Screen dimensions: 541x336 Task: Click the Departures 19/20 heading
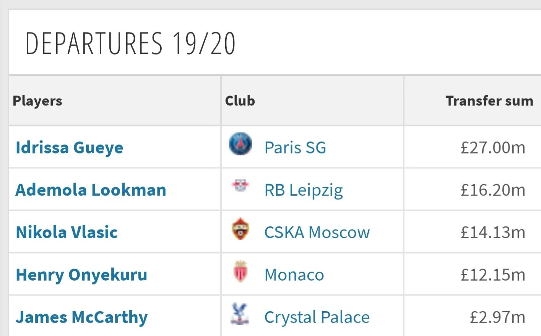point(130,44)
